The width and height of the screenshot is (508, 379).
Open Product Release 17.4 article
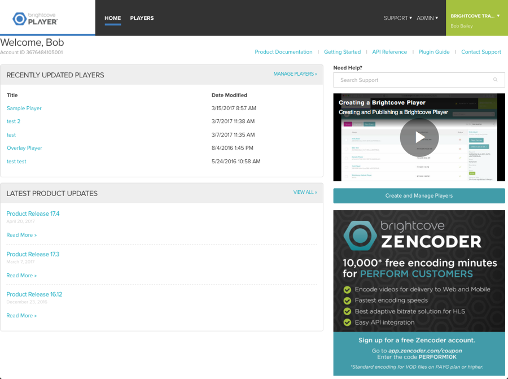click(x=33, y=214)
